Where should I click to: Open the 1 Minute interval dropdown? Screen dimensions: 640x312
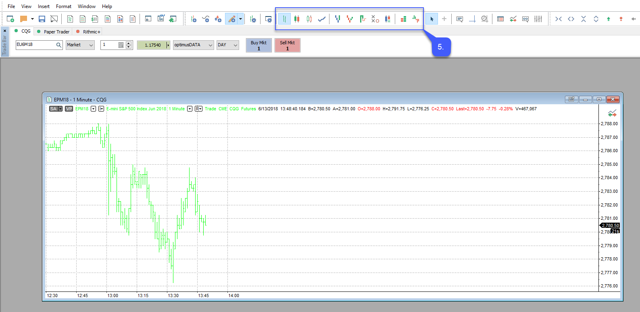pos(190,109)
